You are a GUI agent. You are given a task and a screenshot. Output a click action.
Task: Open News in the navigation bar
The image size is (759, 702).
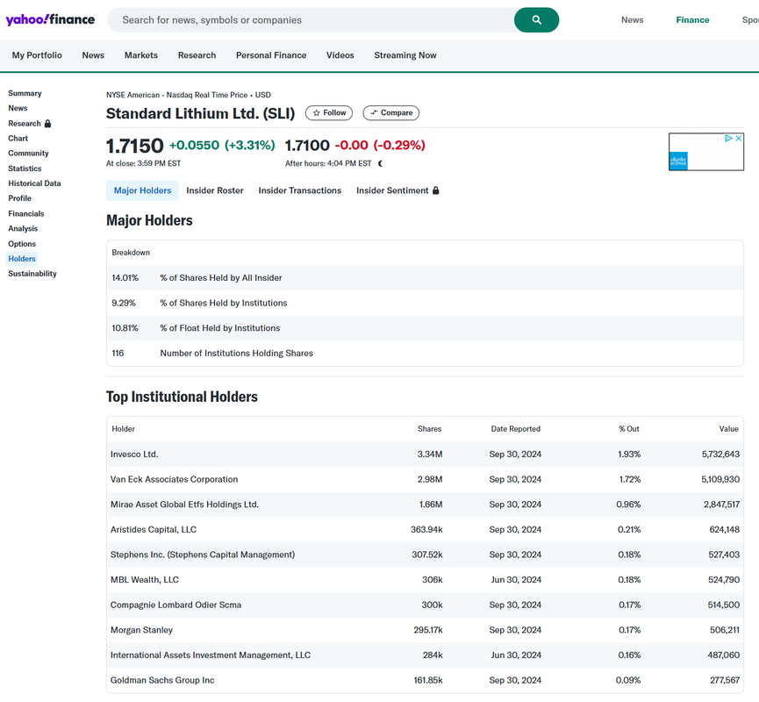[93, 55]
